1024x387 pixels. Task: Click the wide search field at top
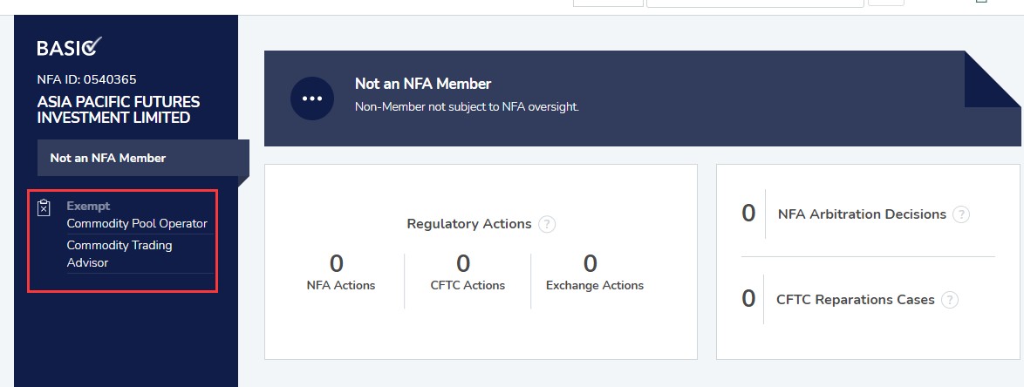click(754, 3)
